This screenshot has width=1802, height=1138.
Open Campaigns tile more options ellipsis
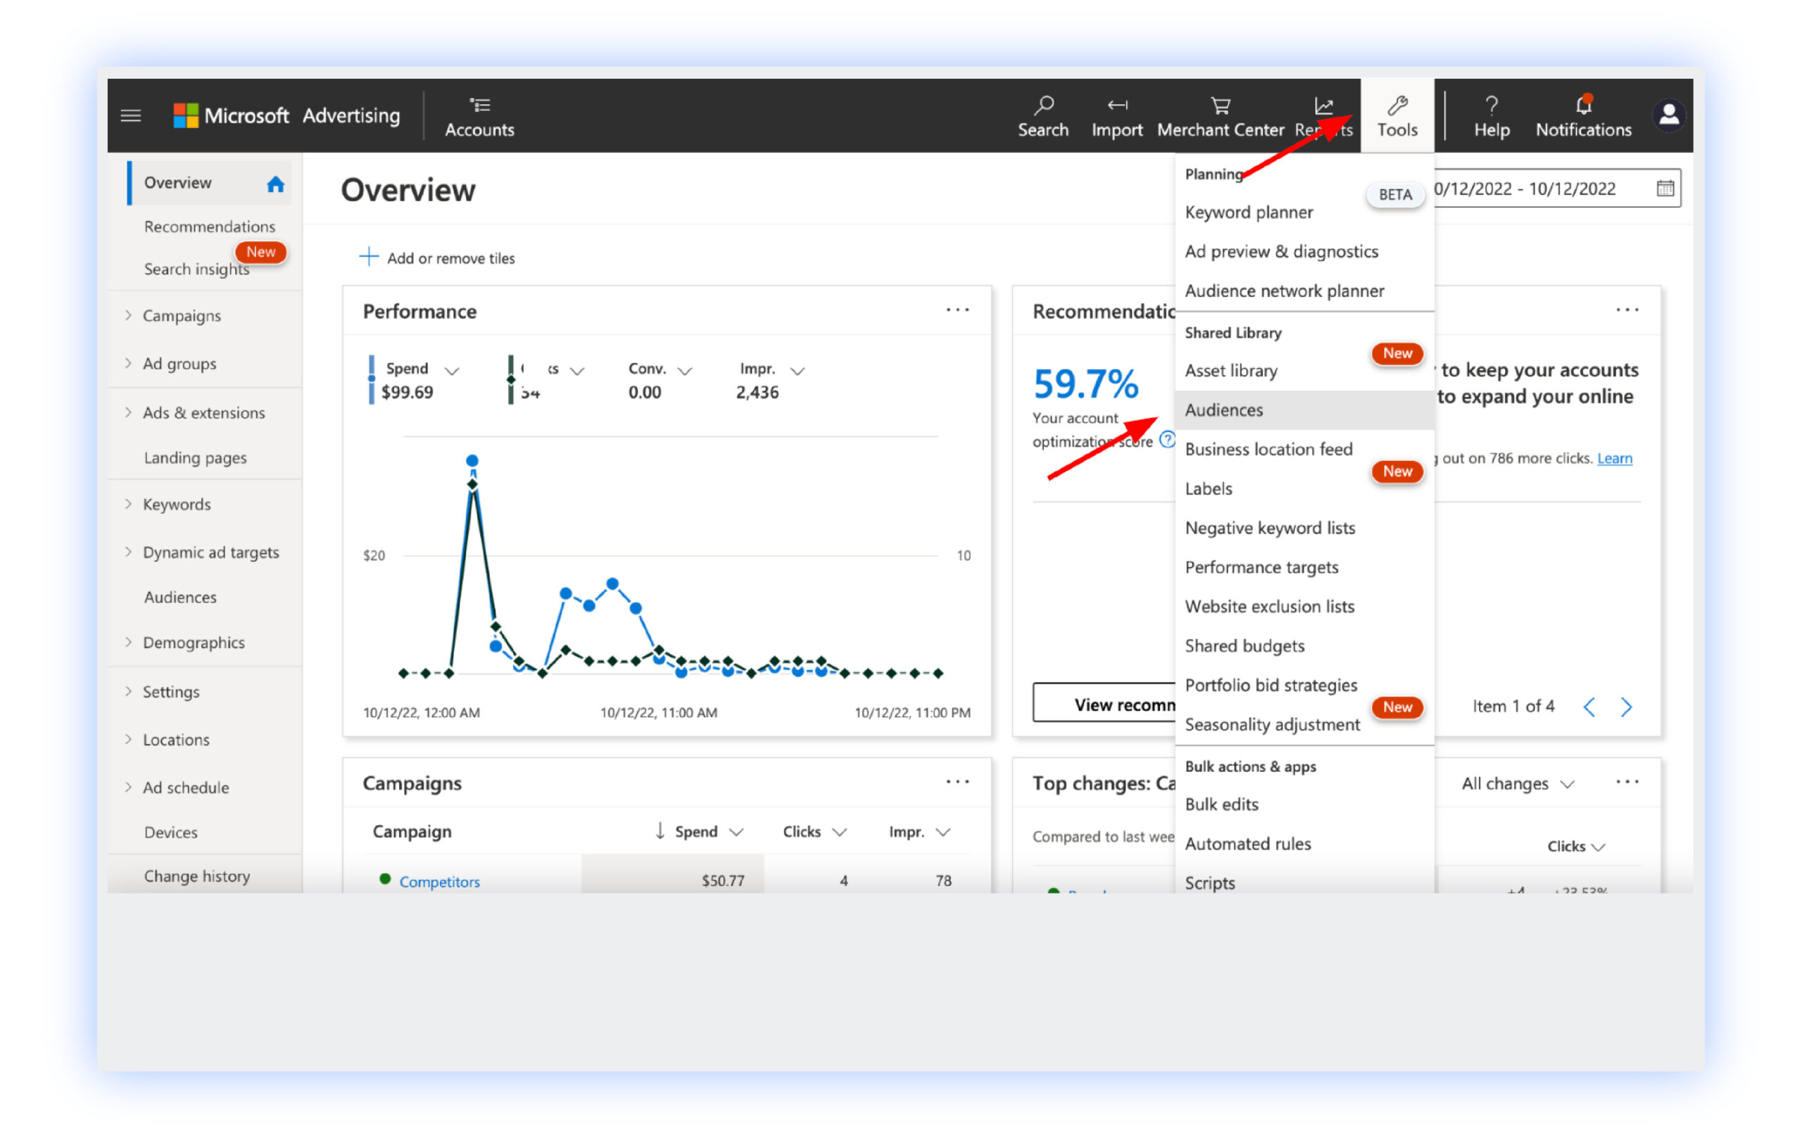pyautogui.click(x=958, y=783)
